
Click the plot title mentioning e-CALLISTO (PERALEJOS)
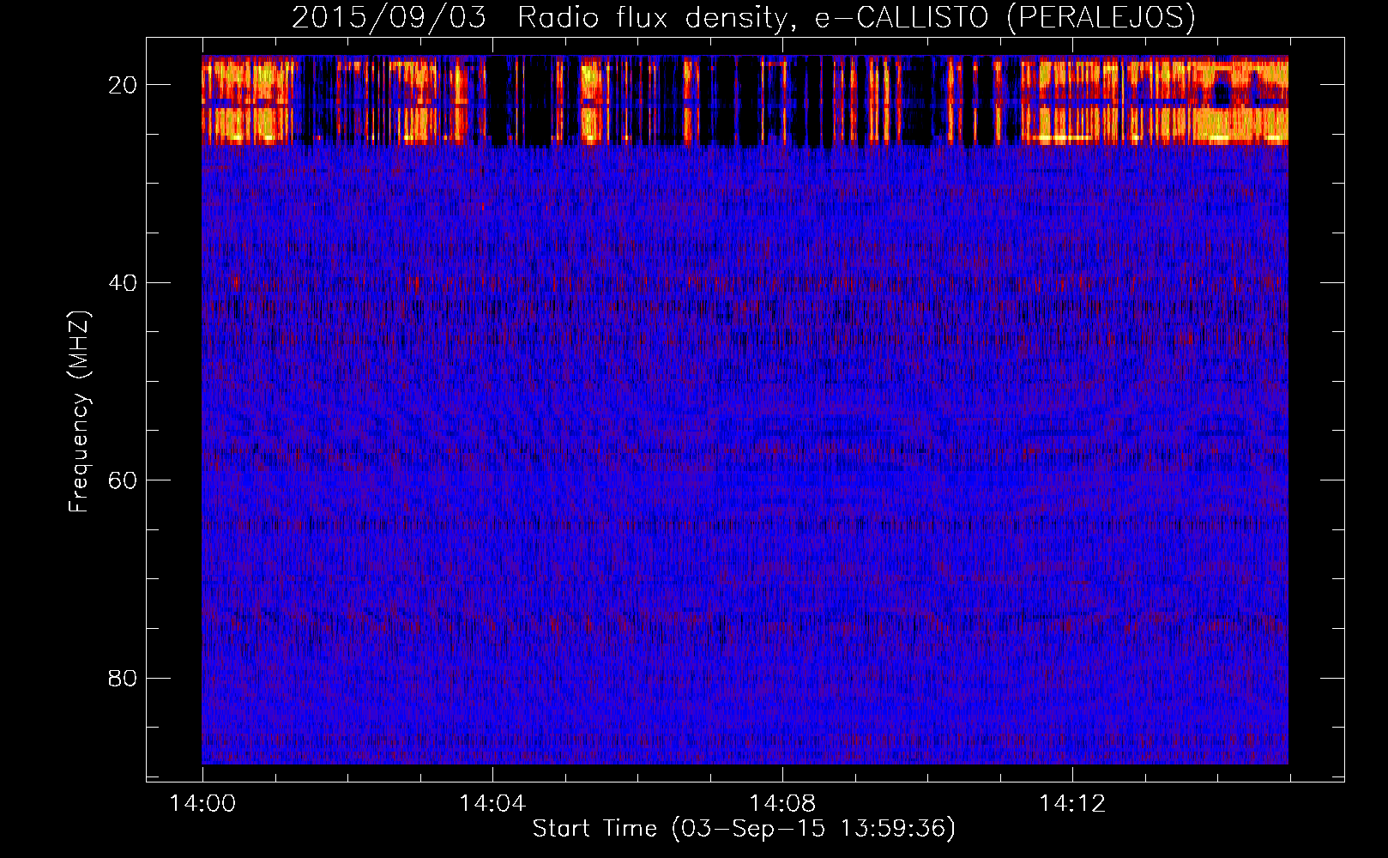tap(744, 17)
